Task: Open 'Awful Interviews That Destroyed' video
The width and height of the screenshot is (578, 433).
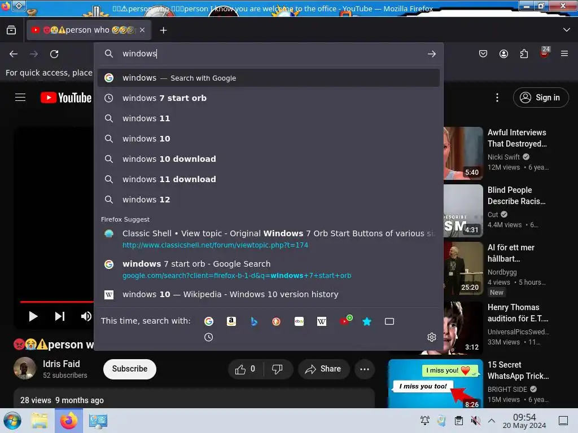Action: 517,138
